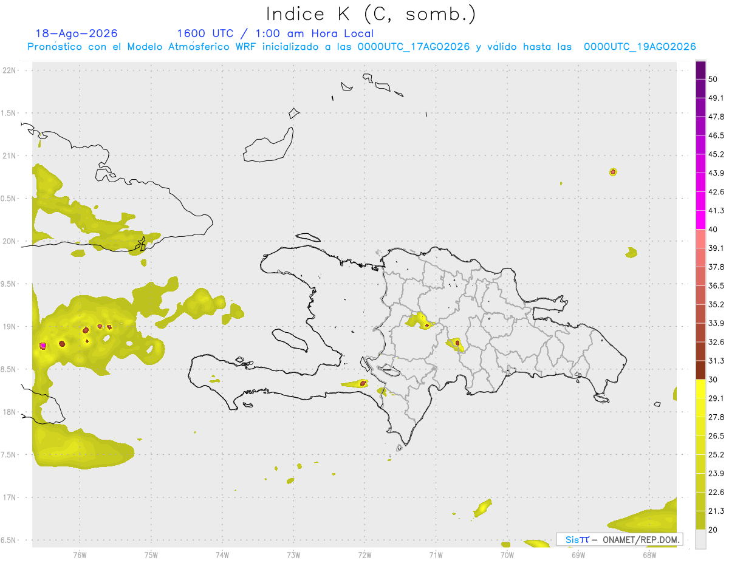This screenshot has height=563, width=729.
Task: Click the "22N" latitude axis label
Action: pyautogui.click(x=10, y=70)
